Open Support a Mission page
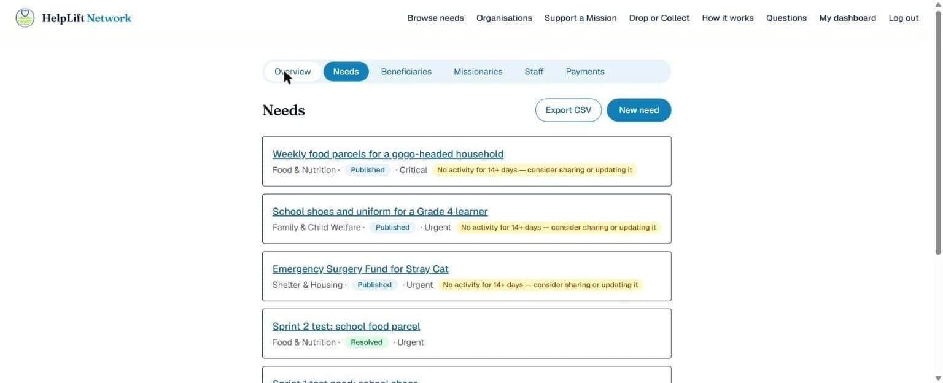This screenshot has height=383, width=943. 581,18
